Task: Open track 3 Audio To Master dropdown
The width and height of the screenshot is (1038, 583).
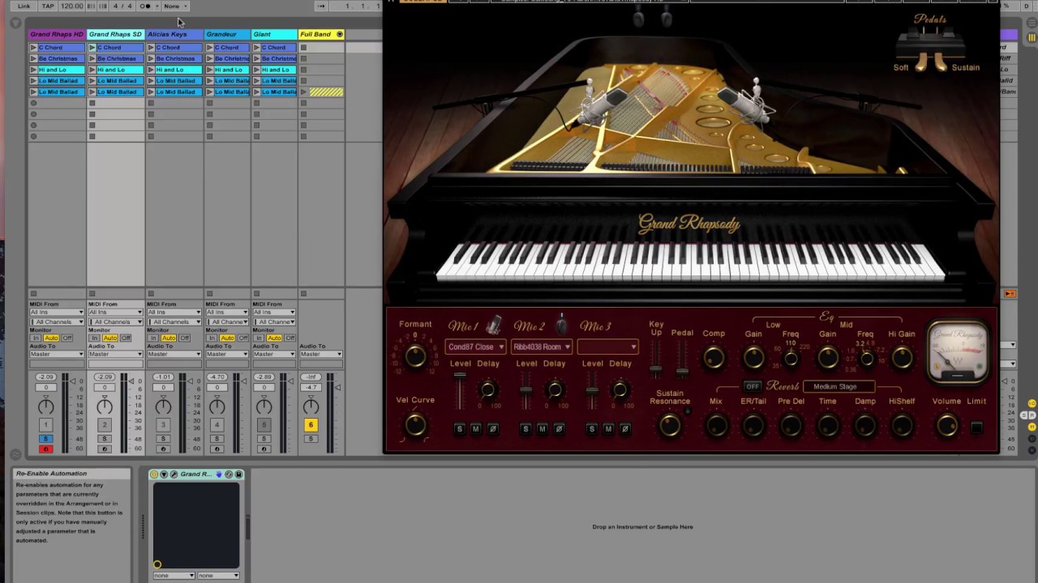Action: [x=174, y=354]
